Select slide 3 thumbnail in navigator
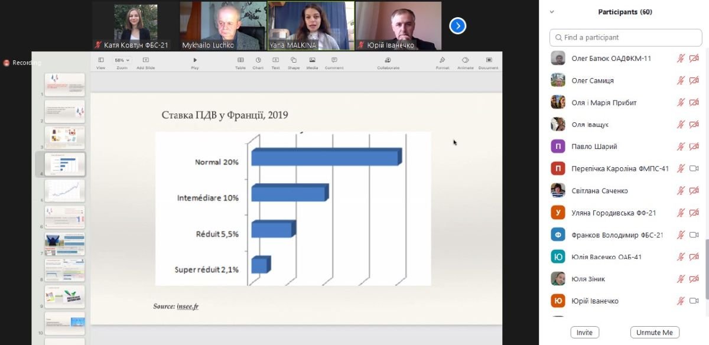The image size is (709, 345). coord(65,138)
